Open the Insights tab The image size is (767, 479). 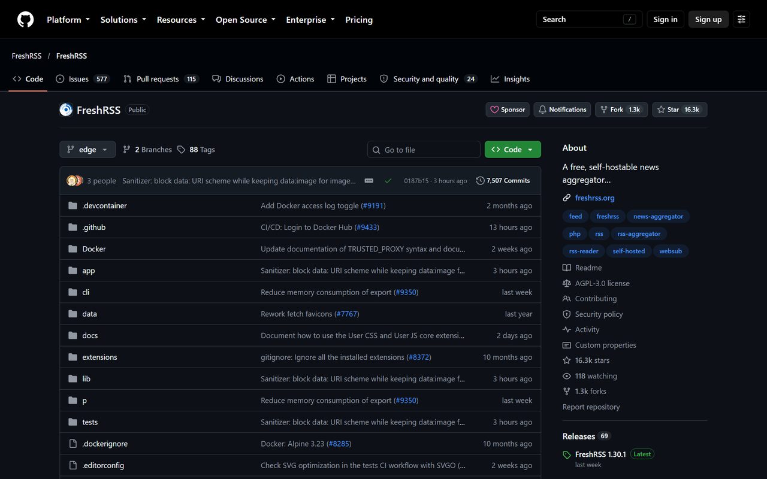pos(510,79)
